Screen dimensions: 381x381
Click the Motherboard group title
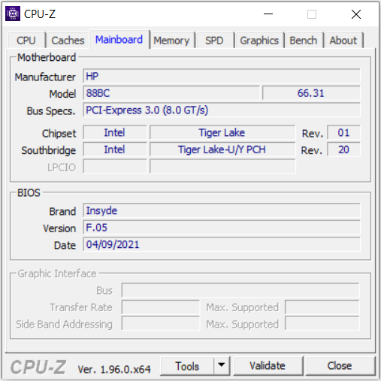[47, 57]
